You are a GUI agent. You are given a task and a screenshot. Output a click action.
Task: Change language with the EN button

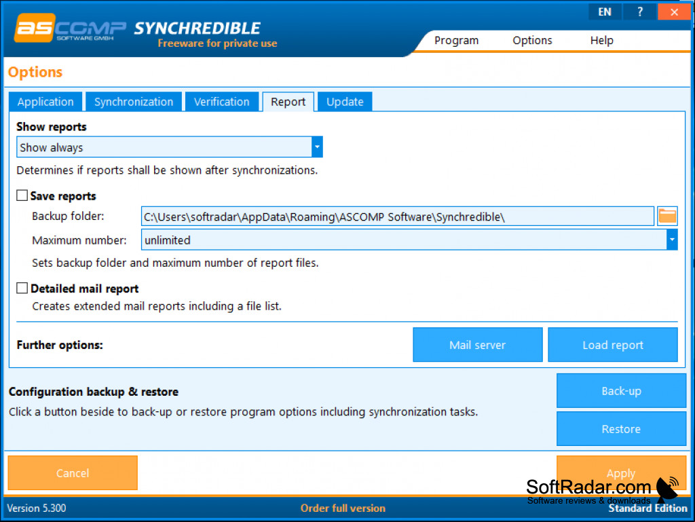pyautogui.click(x=605, y=12)
